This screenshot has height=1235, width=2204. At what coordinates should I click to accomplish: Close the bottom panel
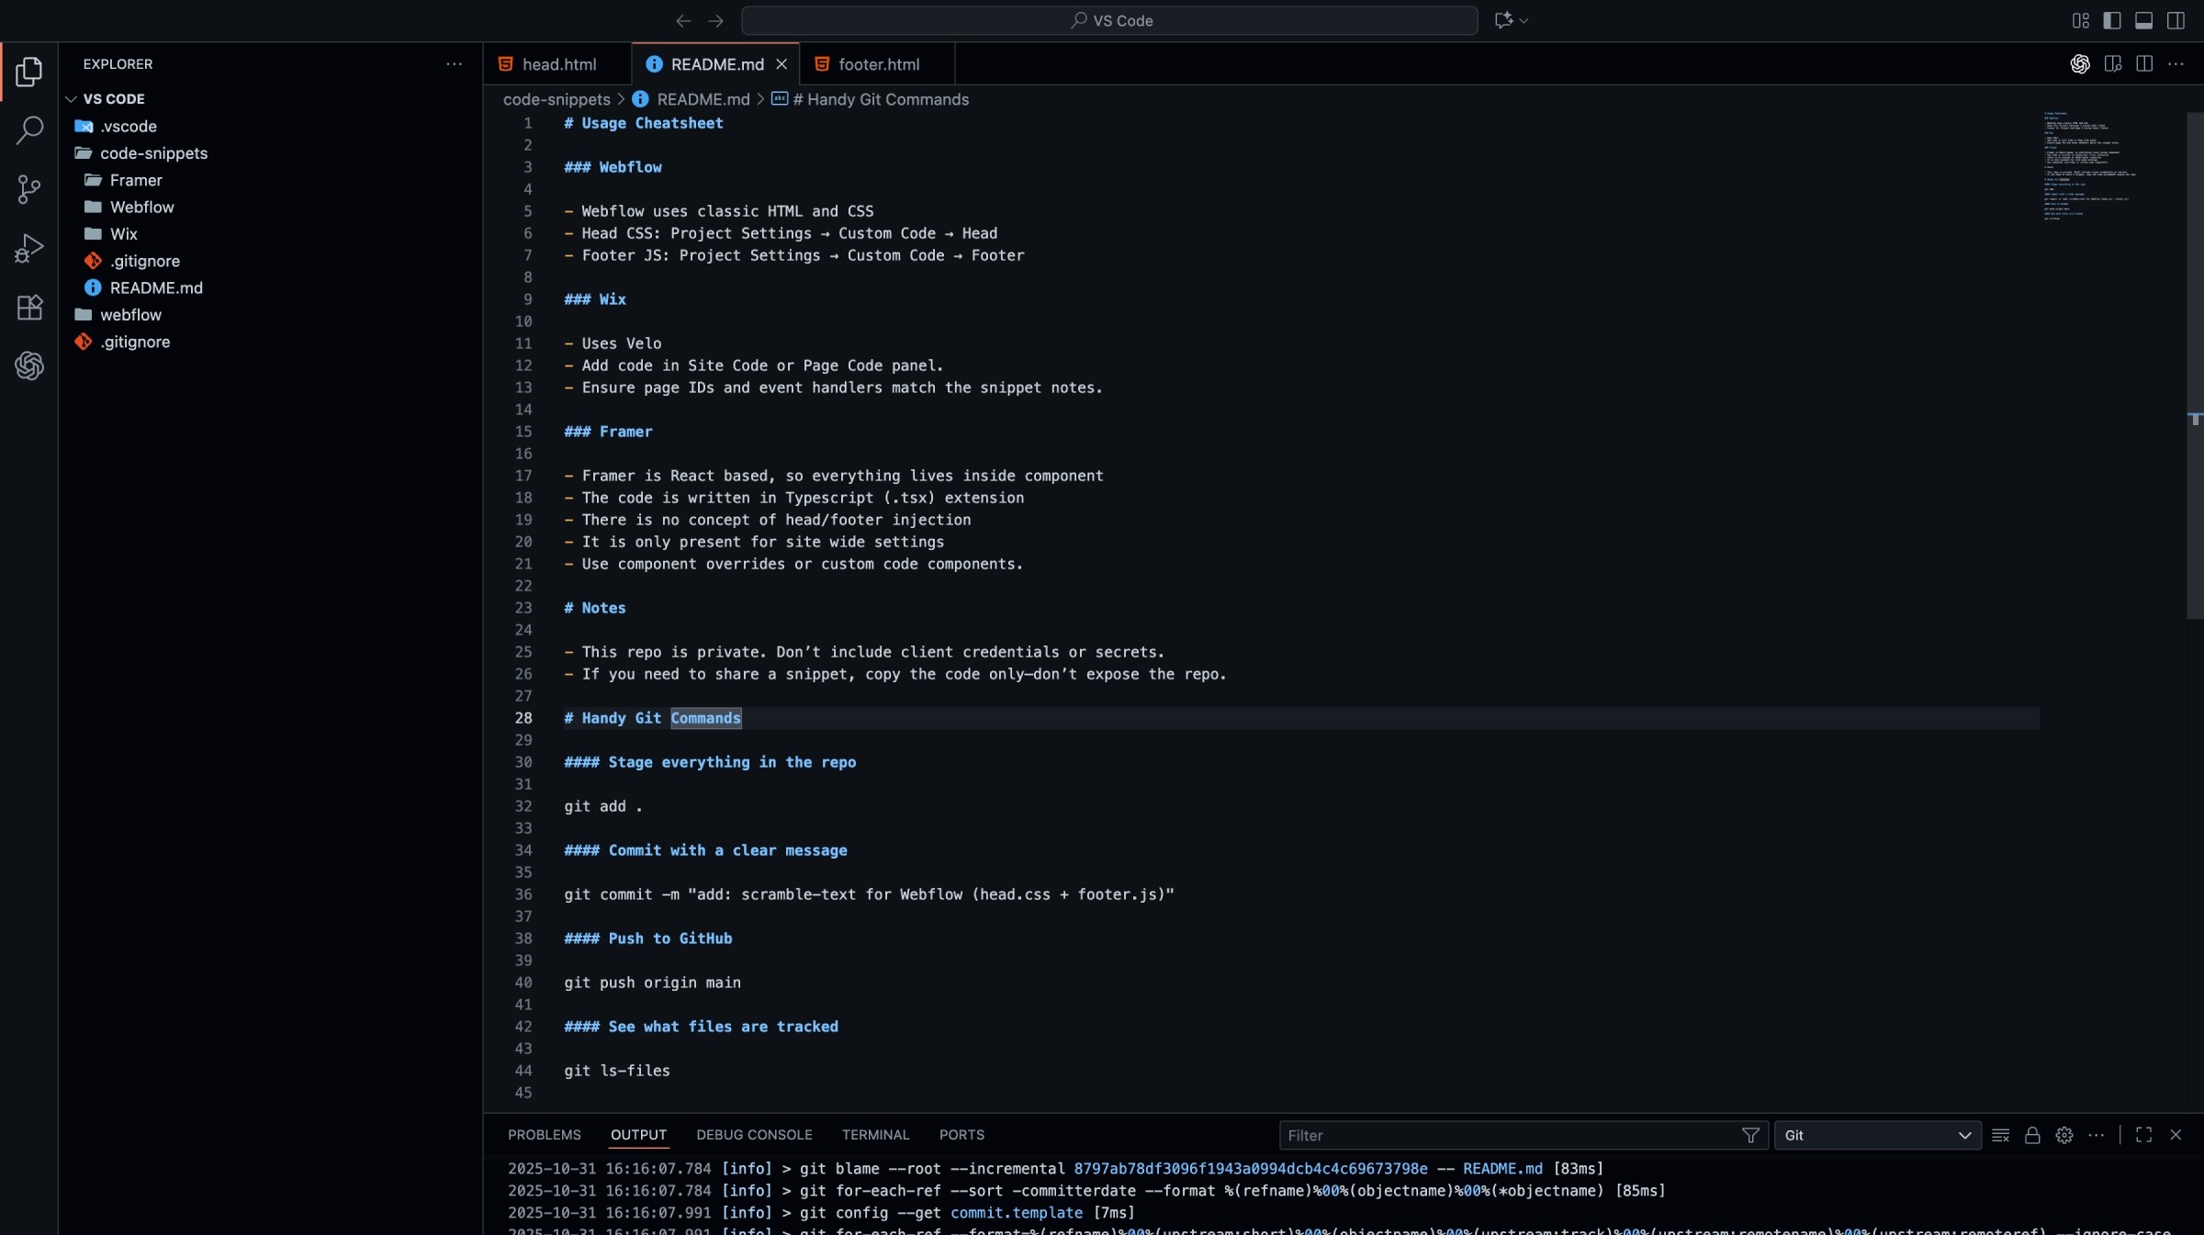coord(2176,1135)
